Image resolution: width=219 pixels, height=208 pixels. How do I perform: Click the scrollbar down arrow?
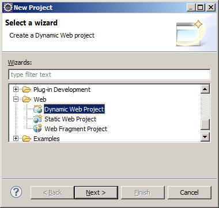(x=205, y=137)
